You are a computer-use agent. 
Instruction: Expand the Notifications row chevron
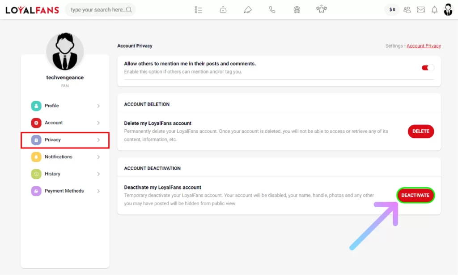(98, 157)
